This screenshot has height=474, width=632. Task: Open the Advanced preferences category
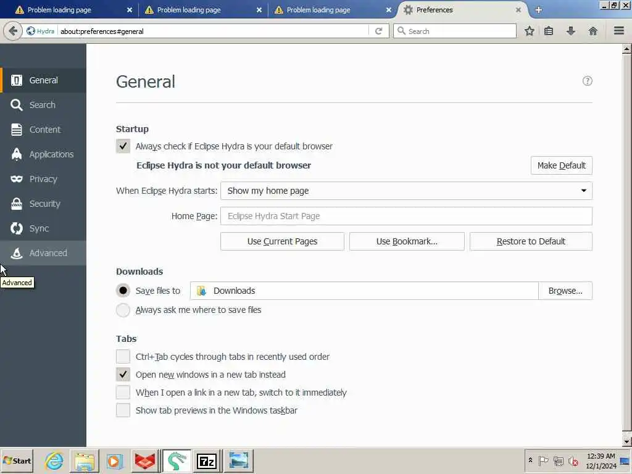tap(43, 253)
